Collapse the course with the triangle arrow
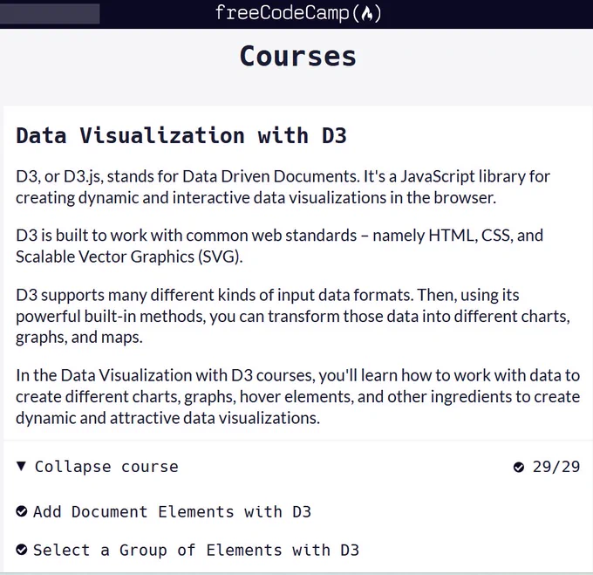The width and height of the screenshot is (593, 575). [x=22, y=466]
